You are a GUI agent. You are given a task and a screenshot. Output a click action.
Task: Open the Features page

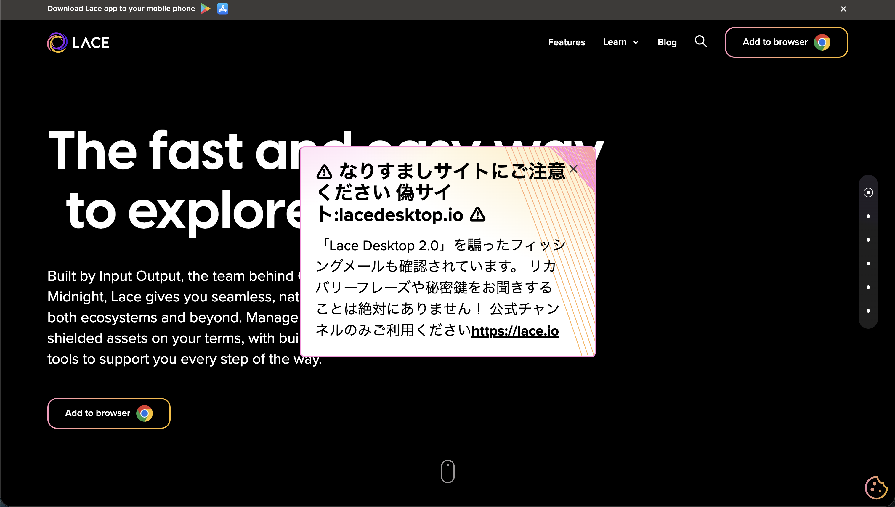[x=566, y=42]
